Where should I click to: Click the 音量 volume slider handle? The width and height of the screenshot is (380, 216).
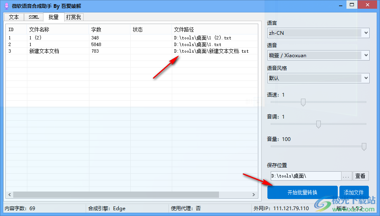click(364, 147)
